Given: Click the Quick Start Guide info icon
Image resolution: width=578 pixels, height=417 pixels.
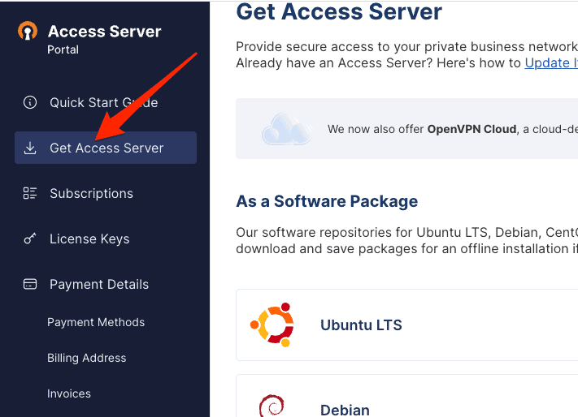Looking at the screenshot, I should (x=30, y=103).
